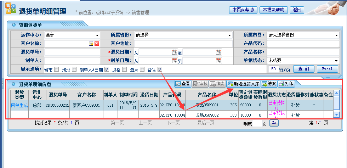This screenshot has width=347, height=168.
Task: Click the customer name lookup icon
Action: (91, 44)
